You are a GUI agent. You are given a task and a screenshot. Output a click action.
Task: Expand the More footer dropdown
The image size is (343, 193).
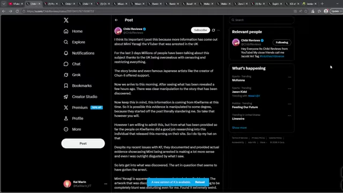click(x=263, y=142)
